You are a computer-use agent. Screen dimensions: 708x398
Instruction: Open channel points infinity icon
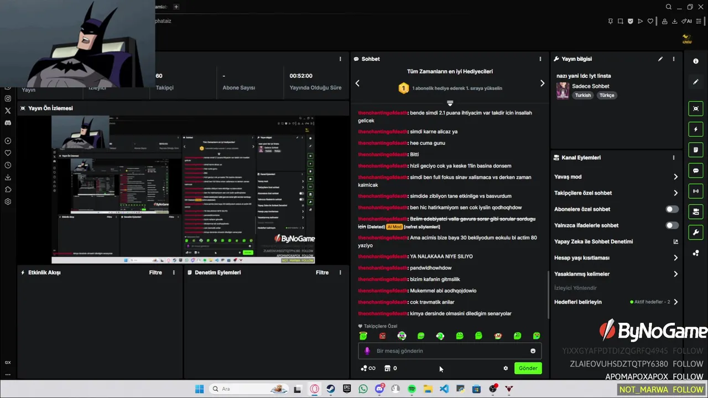[x=368, y=368]
